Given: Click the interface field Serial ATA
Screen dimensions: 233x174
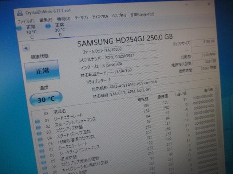Looking at the screenshot, I should click(132, 63).
